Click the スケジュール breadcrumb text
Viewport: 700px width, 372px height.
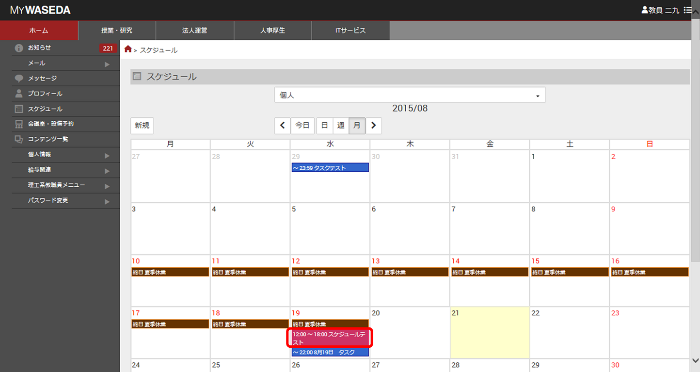click(x=159, y=50)
